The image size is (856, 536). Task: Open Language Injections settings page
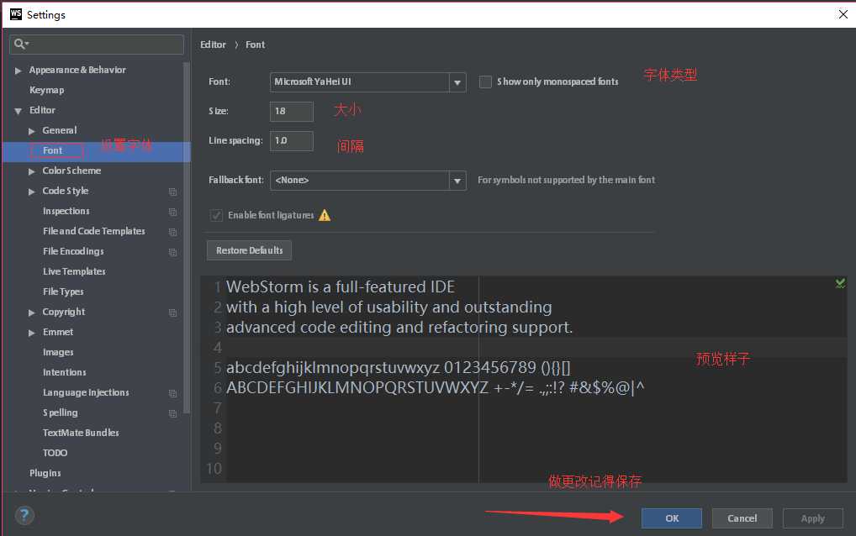tap(86, 392)
